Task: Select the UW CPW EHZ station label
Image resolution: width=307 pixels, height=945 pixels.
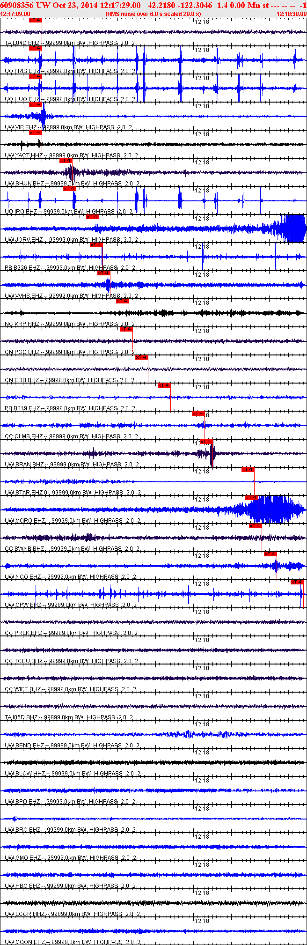Action: (23, 605)
